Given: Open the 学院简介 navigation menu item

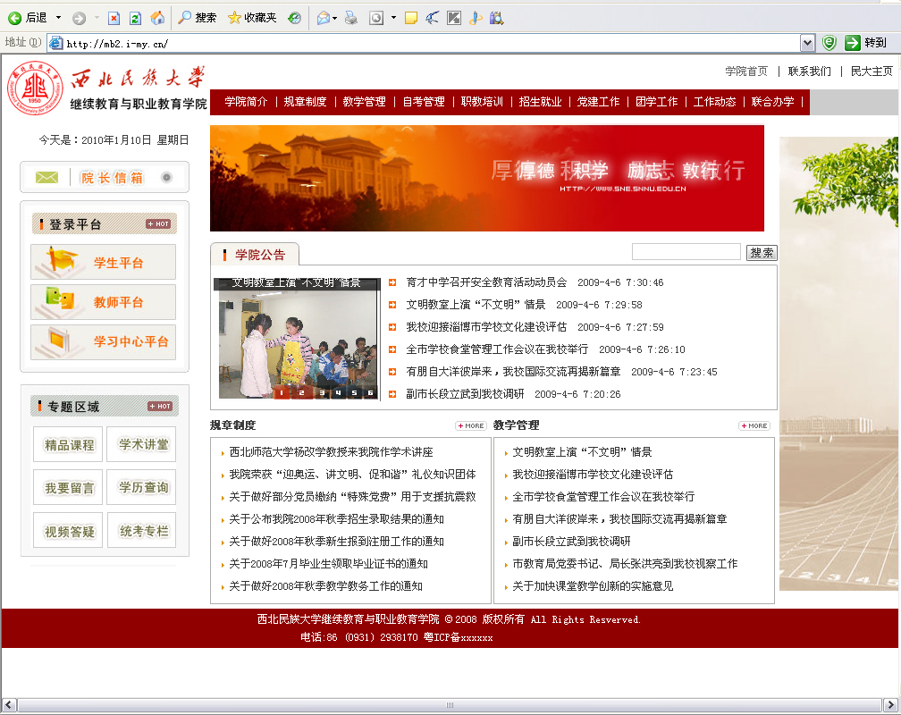Looking at the screenshot, I should point(246,102).
